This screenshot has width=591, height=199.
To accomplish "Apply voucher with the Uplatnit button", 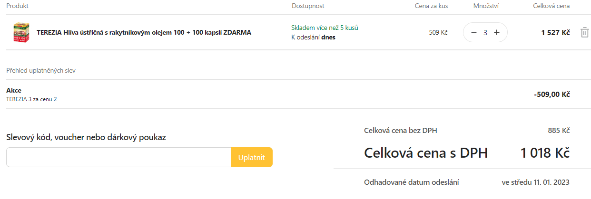I will (252, 157).
